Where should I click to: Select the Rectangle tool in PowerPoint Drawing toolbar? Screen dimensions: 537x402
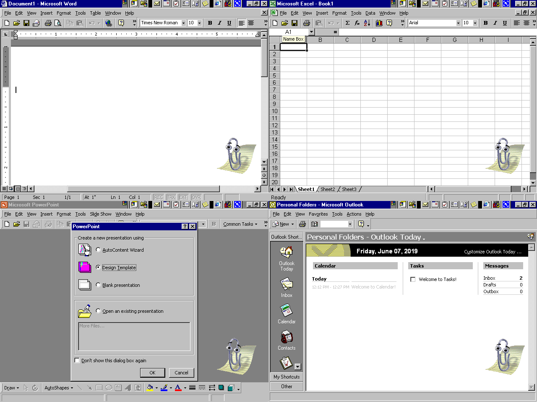coord(99,388)
